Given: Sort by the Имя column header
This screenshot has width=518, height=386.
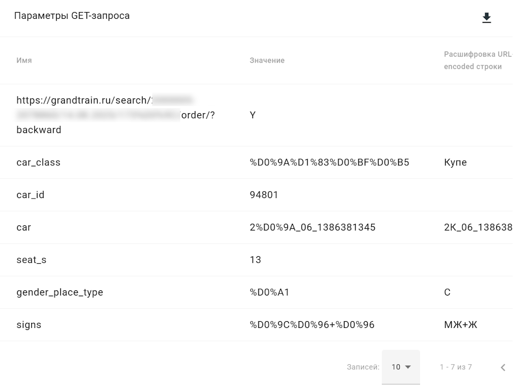Looking at the screenshot, I should (x=24, y=60).
